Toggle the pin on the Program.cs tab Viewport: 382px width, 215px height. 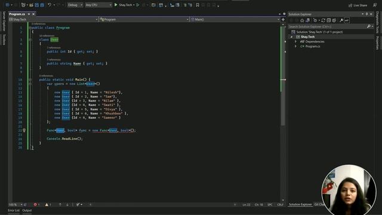tap(29, 14)
